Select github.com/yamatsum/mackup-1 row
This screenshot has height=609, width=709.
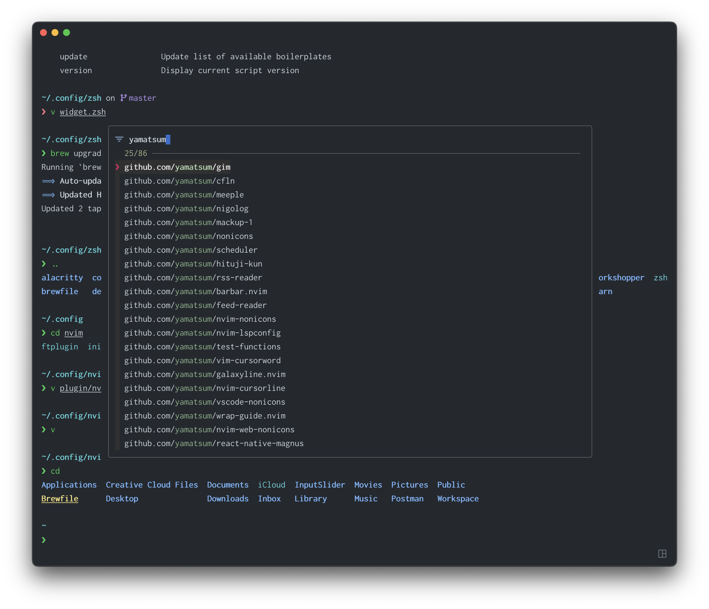[x=188, y=222]
